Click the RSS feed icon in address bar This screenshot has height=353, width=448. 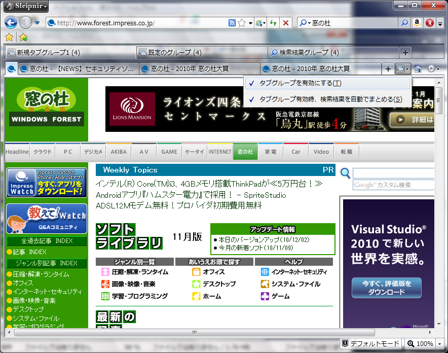pos(232,23)
